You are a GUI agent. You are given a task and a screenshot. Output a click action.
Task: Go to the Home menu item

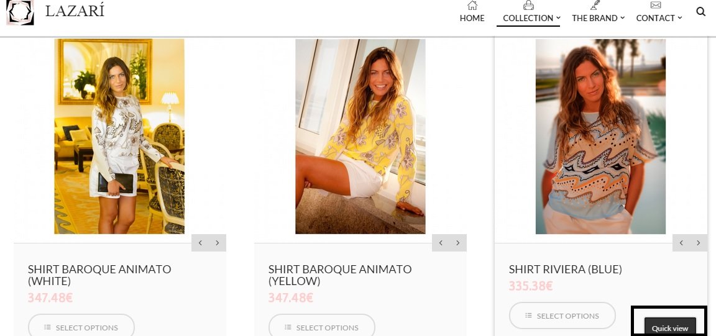(472, 18)
